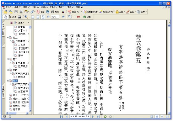Viewport: 173px width, 121px height.
Task: Go to the last page
Action: [x=98, y=116]
